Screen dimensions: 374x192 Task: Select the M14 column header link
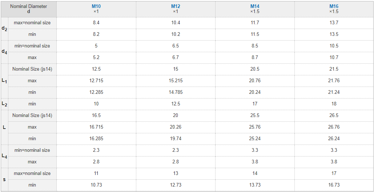tap(255, 7)
